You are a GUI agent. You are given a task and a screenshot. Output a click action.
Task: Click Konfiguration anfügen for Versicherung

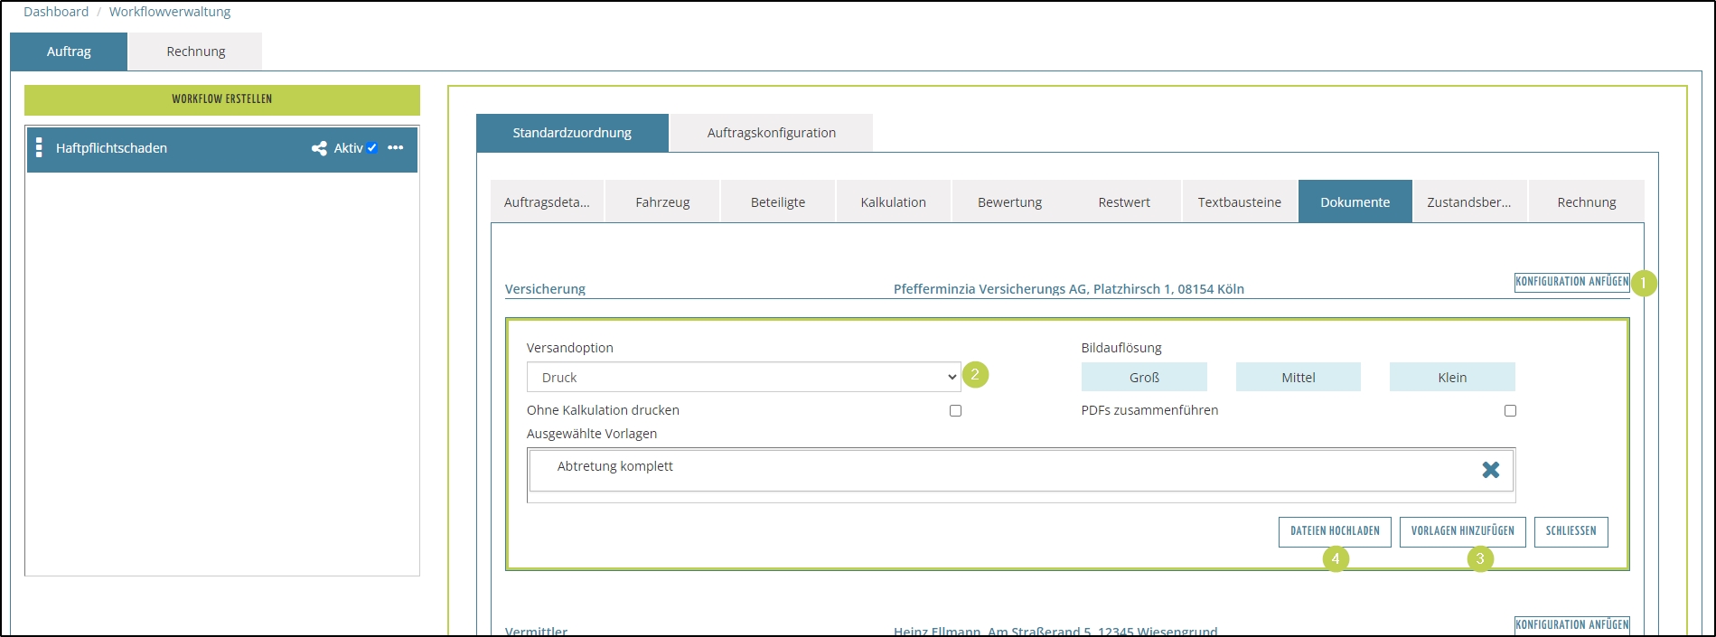pyautogui.click(x=1571, y=282)
